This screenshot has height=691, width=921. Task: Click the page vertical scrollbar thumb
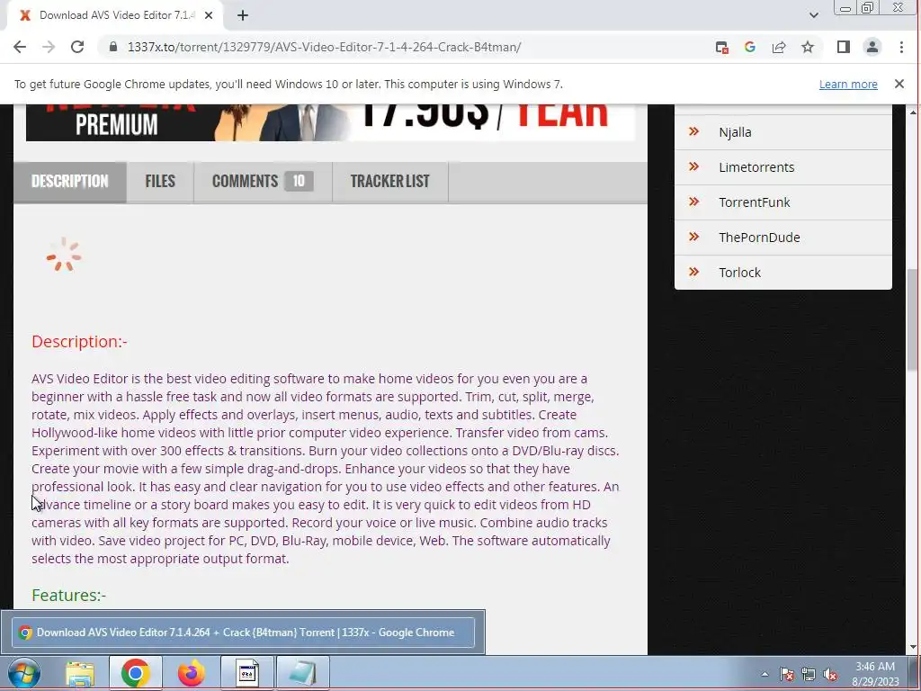click(x=912, y=320)
